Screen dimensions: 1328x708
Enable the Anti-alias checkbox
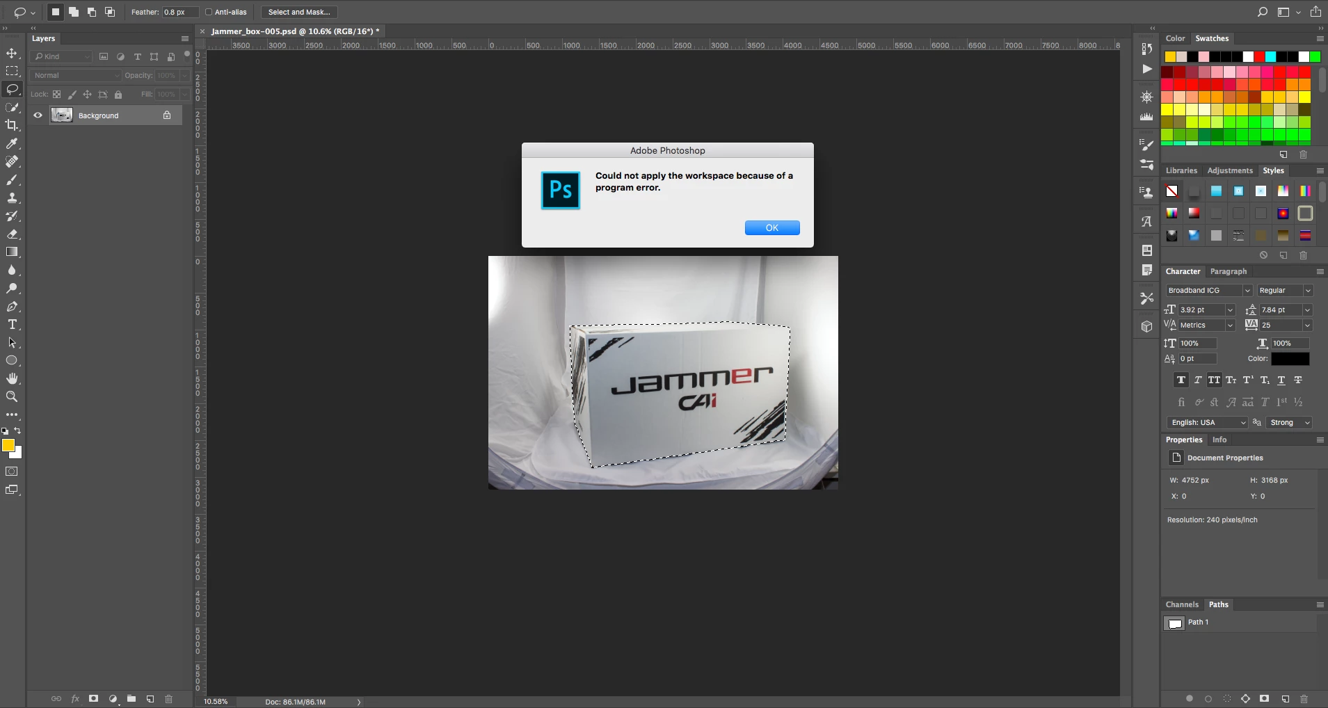tap(209, 12)
